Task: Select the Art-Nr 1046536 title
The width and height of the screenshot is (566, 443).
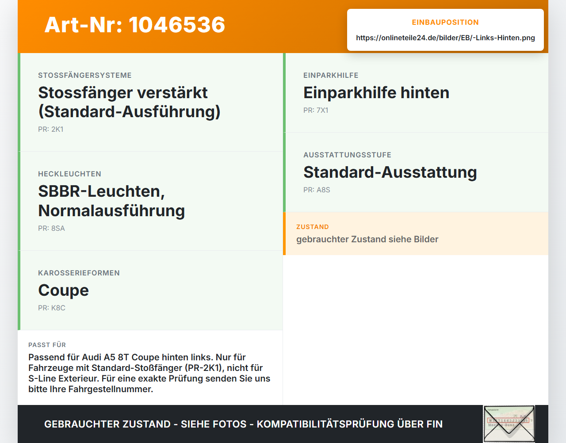Action: tap(135, 25)
